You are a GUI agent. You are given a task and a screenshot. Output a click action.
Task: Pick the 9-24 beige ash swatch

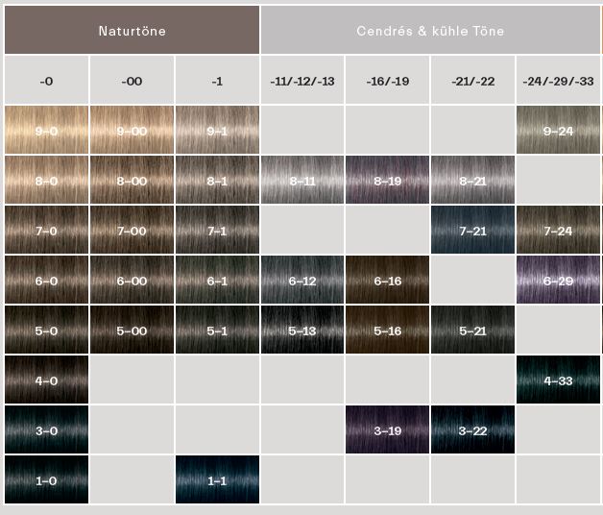click(558, 130)
